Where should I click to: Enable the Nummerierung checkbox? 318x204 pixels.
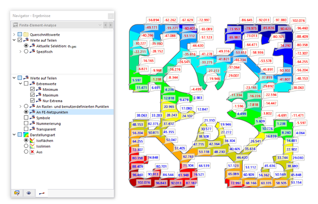(x=26, y=123)
